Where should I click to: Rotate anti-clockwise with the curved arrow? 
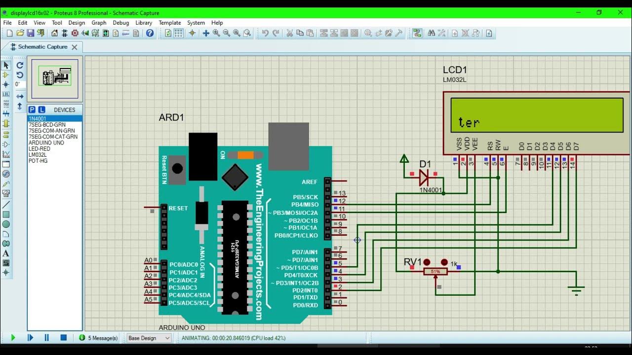point(20,75)
